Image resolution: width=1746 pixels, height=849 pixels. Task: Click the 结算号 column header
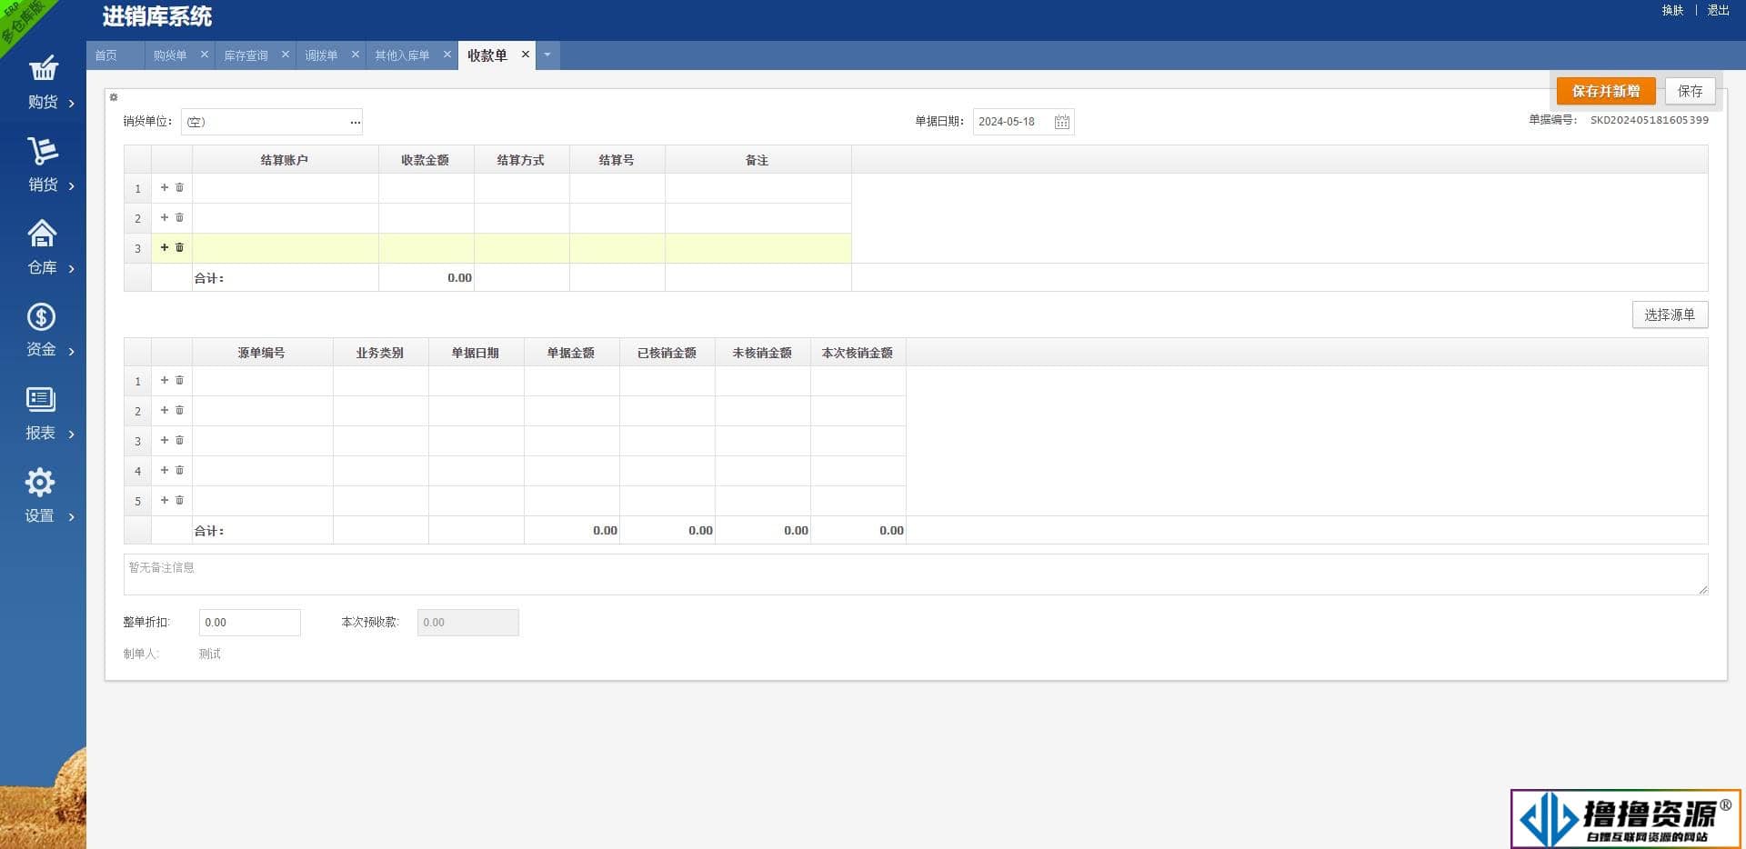tap(617, 160)
